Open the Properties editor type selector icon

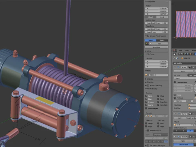[x=175, y=54]
